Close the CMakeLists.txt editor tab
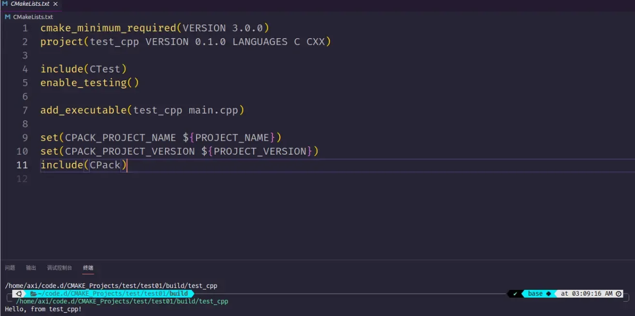Viewport: 635px width, 316px height. tap(56, 4)
